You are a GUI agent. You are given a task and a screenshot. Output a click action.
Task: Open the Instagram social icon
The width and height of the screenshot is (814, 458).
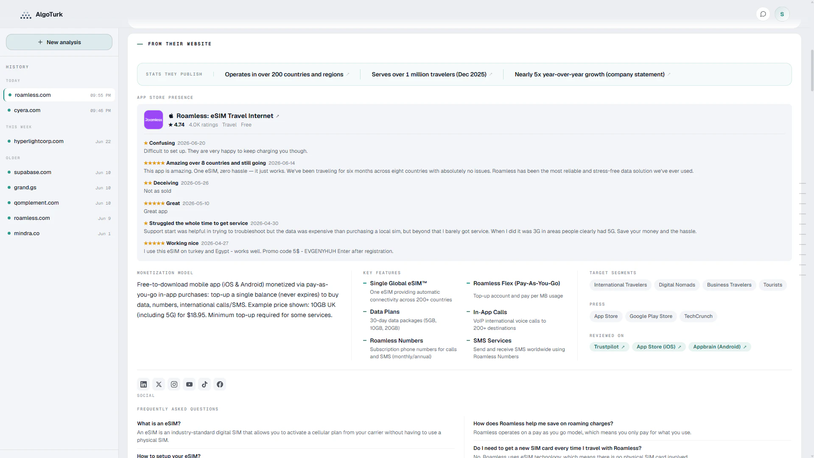174,384
